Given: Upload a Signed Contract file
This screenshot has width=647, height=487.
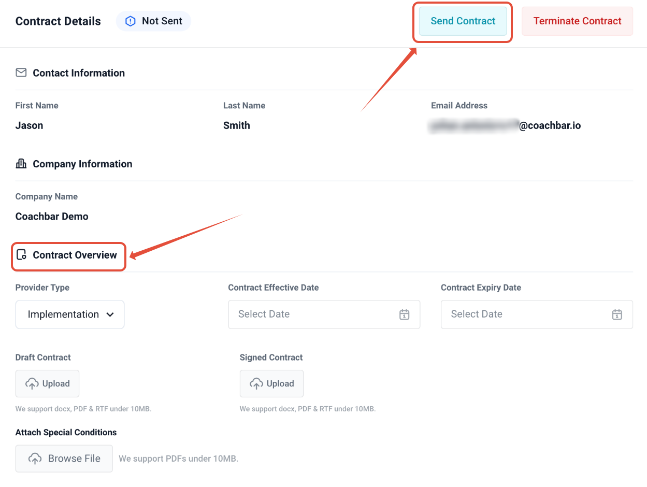Looking at the screenshot, I should (x=271, y=384).
